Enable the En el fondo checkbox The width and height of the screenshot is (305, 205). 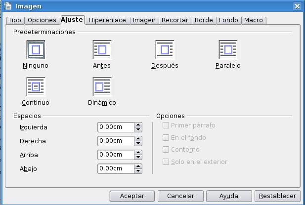pos(166,138)
